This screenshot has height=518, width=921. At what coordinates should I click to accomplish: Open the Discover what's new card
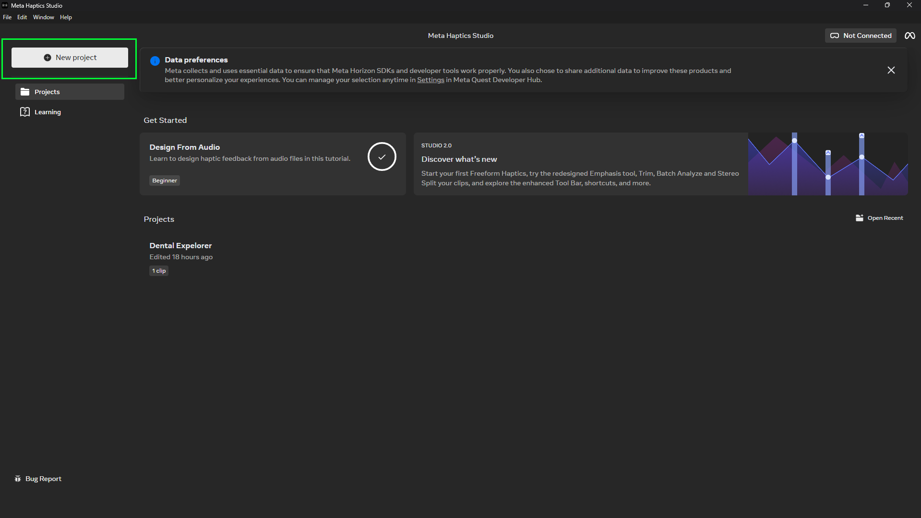click(x=660, y=164)
